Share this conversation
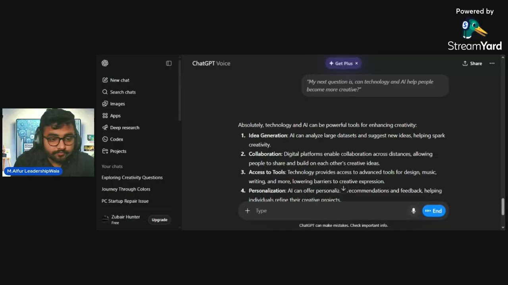This screenshot has height=285, width=508. tap(472, 63)
